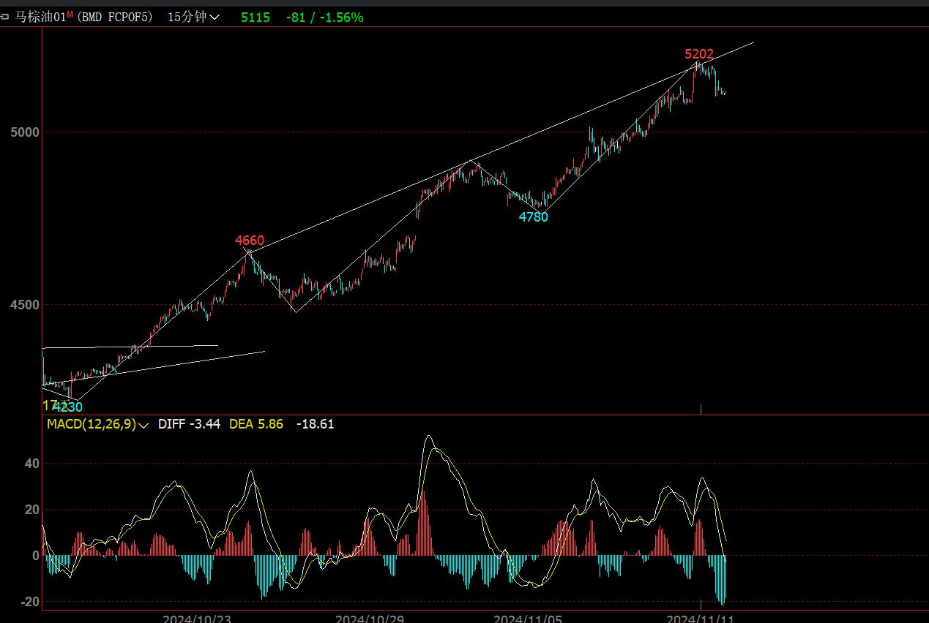Click the 4780 low price label
The width and height of the screenshot is (929, 623).
[x=533, y=217]
